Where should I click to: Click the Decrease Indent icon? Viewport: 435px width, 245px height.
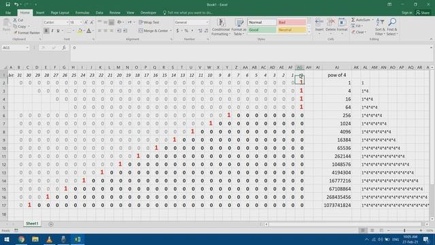[x=119, y=31]
